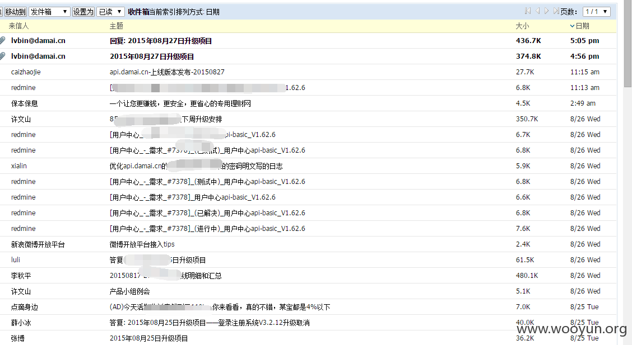
Task: Open redmine 6.6K mail 用户中心api-basic_V1.62.6
Action: tap(192, 197)
